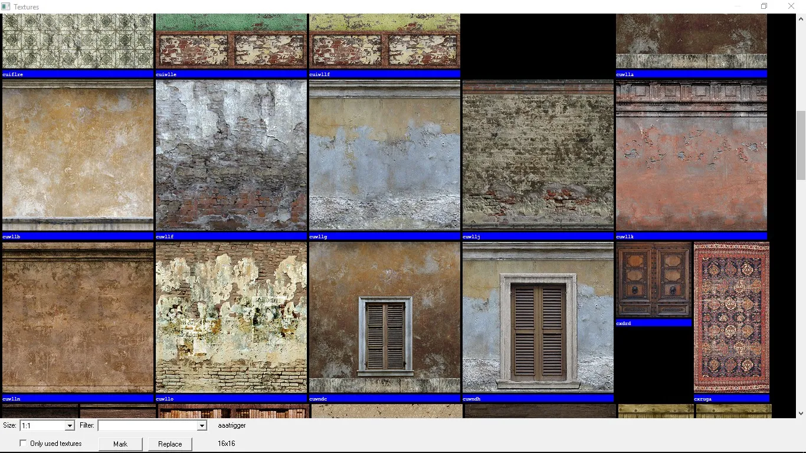Pick the cuwllk red wall with cornice texture
The height and width of the screenshot is (453, 806).
tap(692, 156)
